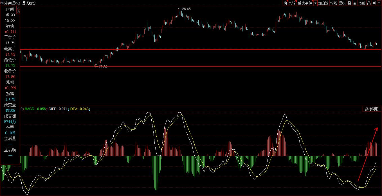382x196 pixels.
Task: Click the DIFF: -0.071 value
Action: (x=58, y=109)
